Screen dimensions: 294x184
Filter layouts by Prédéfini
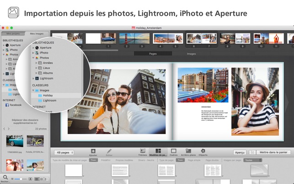[x=106, y=160]
